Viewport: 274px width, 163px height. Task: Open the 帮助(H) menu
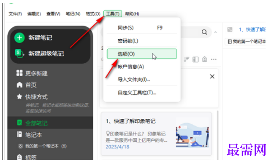[132, 14]
